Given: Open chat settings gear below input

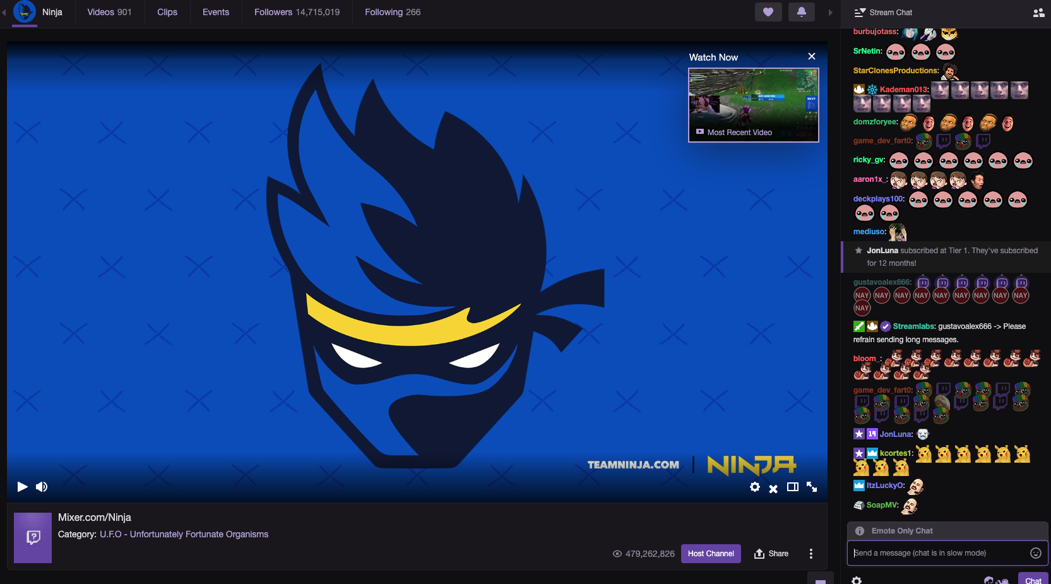Looking at the screenshot, I should (857, 580).
